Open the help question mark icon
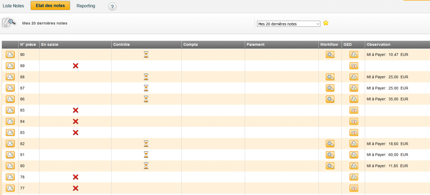 [x=112, y=7]
